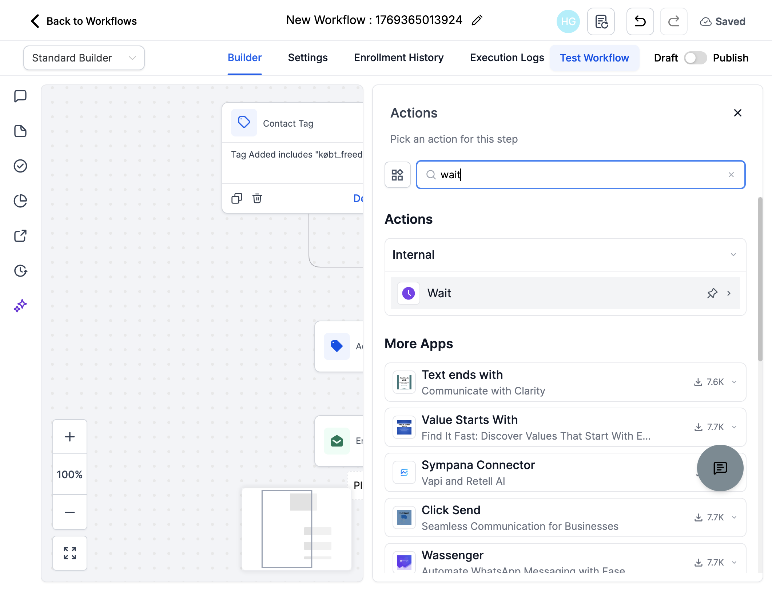The height and width of the screenshot is (591, 772).
Task: Open the comments icon in left sidebar
Action: coord(20,96)
